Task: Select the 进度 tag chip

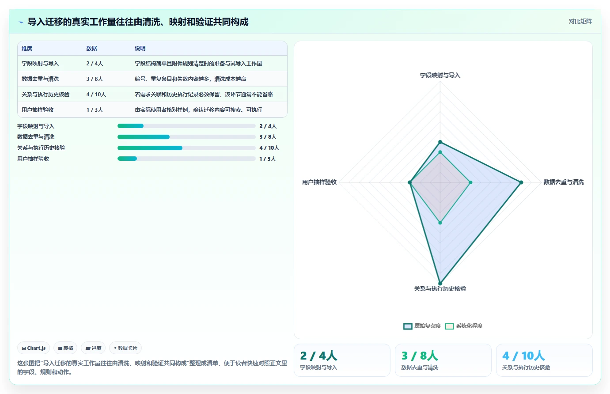Action: tap(93, 348)
